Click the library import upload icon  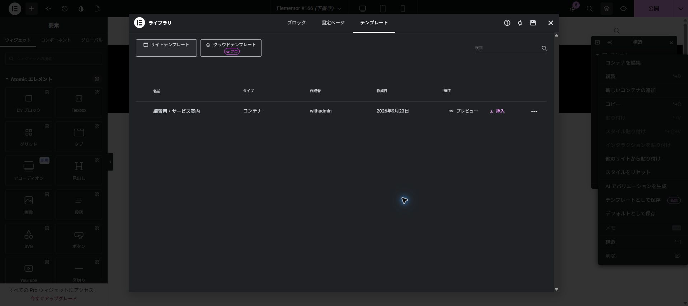(x=507, y=23)
